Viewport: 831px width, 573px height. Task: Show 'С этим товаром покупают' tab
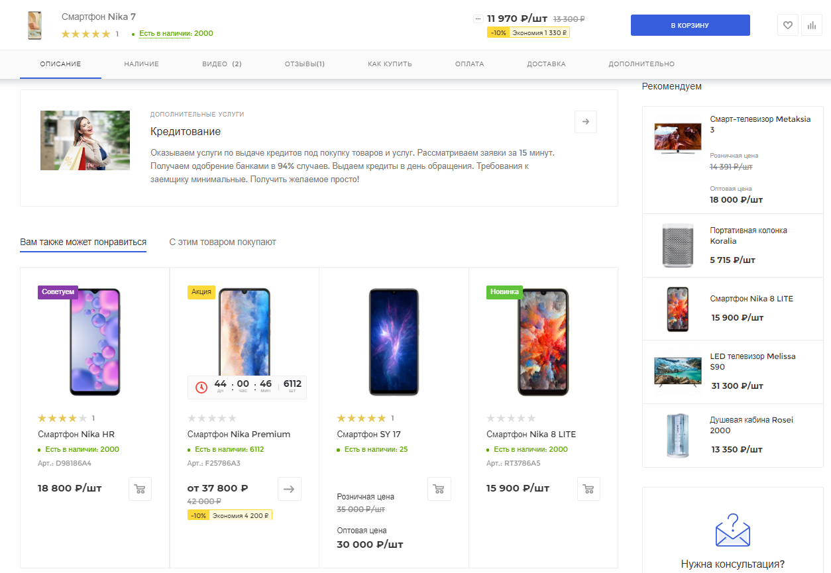click(x=223, y=242)
